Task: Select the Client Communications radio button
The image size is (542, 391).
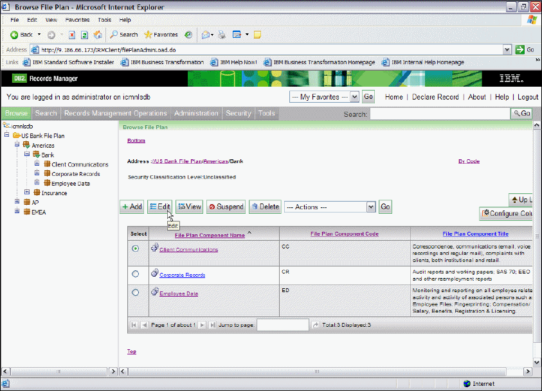Action: (x=135, y=248)
